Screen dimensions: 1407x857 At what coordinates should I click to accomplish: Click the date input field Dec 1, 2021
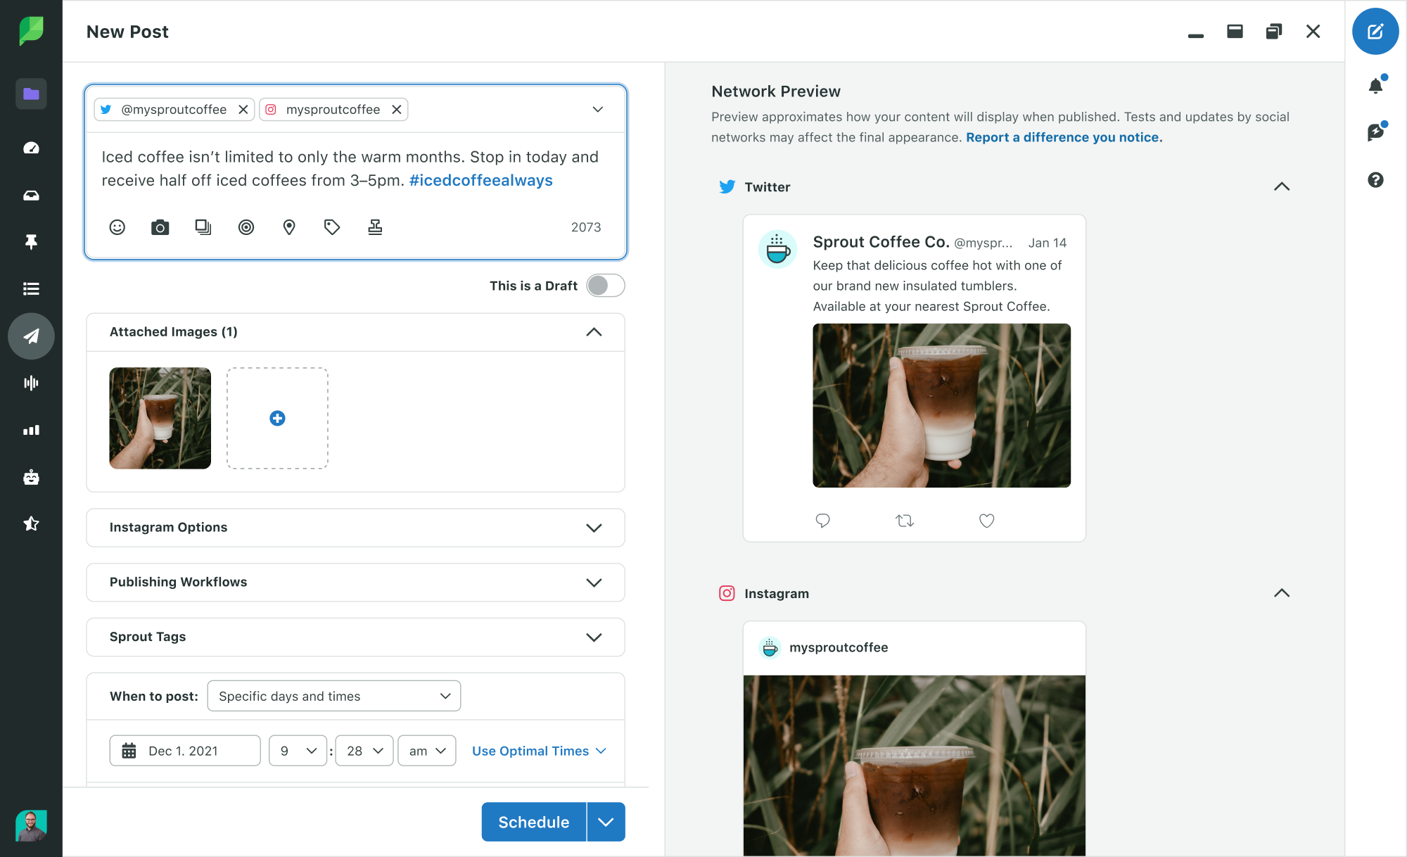[184, 751]
